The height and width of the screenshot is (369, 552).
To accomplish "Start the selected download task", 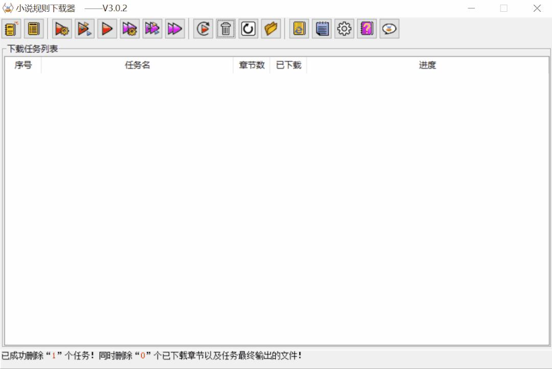I will click(x=107, y=29).
